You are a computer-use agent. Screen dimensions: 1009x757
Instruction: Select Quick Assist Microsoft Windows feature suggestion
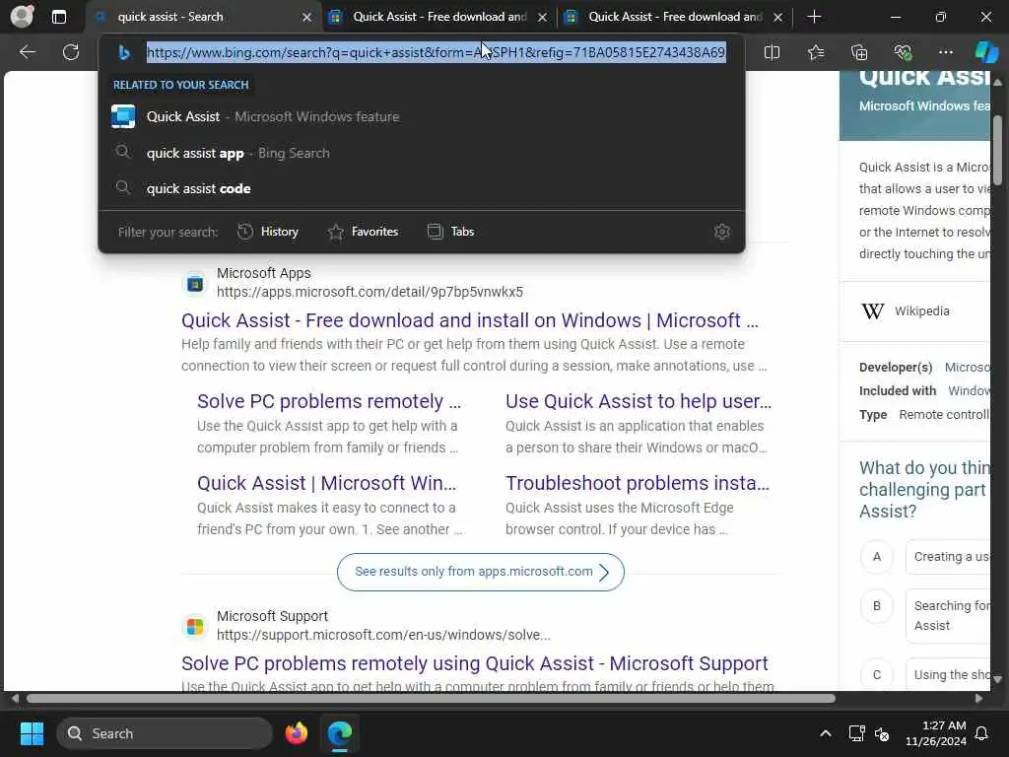[422, 116]
